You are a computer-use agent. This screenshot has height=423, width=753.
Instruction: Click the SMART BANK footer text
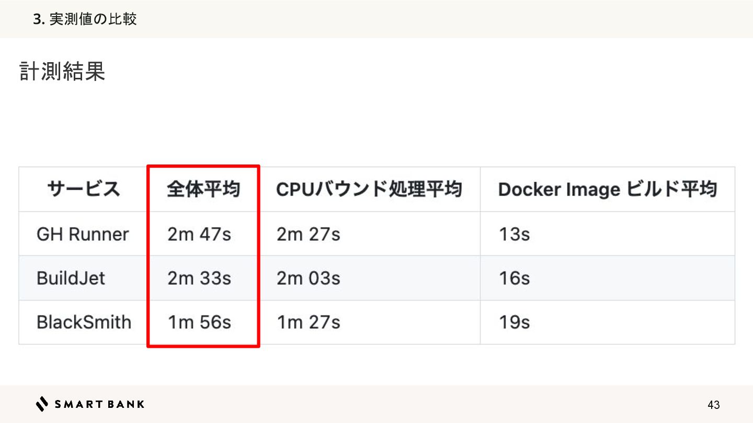[99, 404]
